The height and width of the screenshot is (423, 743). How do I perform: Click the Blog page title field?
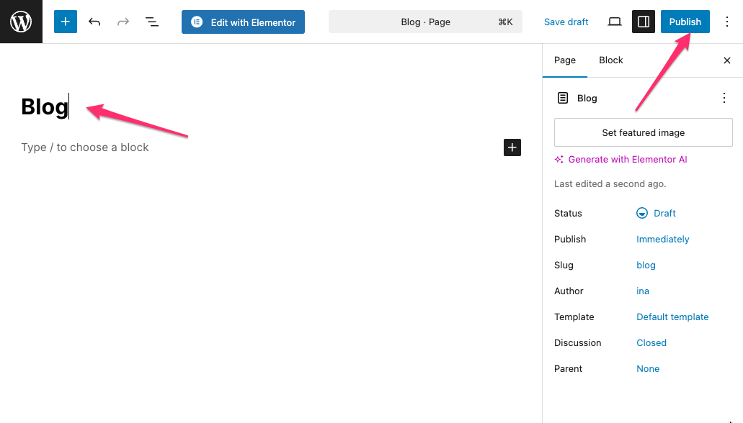click(45, 106)
